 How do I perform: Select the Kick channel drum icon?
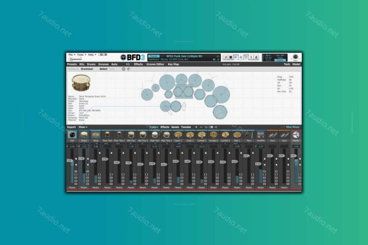(x=72, y=135)
